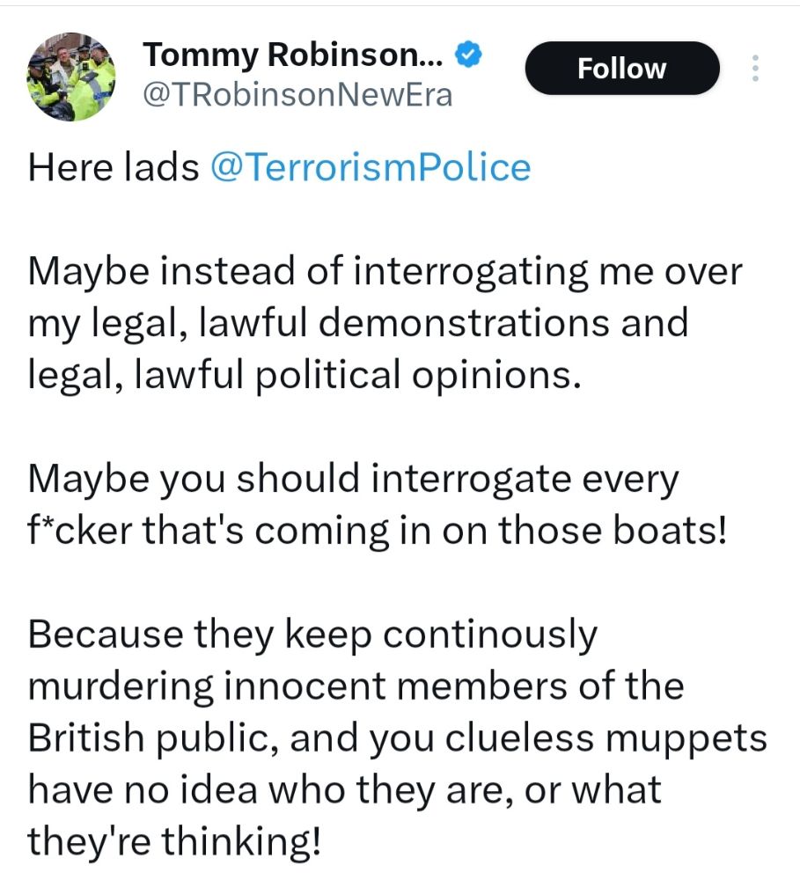This screenshot has width=800, height=880.
Task: Click the 'murdering innocent members' line
Action: tap(356, 687)
